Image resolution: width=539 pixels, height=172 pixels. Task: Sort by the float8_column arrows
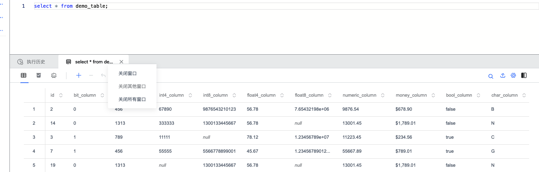[x=330, y=95]
